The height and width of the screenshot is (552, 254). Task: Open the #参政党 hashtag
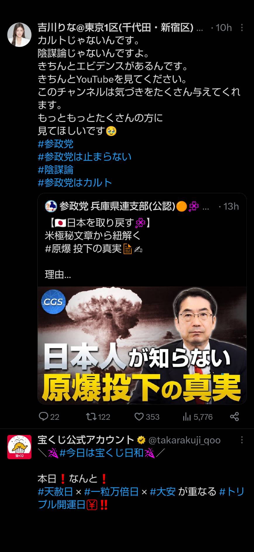coord(56,144)
